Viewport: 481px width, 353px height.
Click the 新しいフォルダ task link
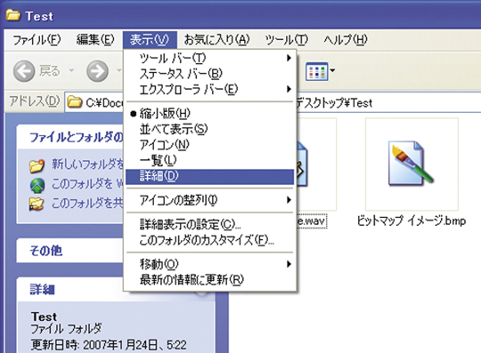87,164
